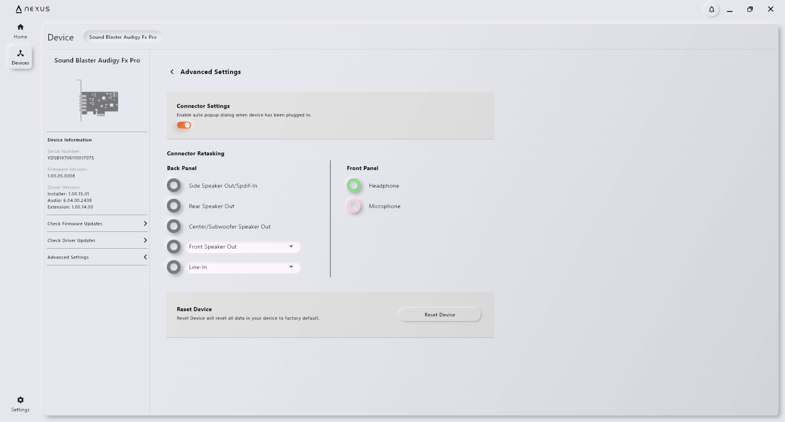Click the Device page title
Image resolution: width=785 pixels, height=422 pixels.
[61, 37]
